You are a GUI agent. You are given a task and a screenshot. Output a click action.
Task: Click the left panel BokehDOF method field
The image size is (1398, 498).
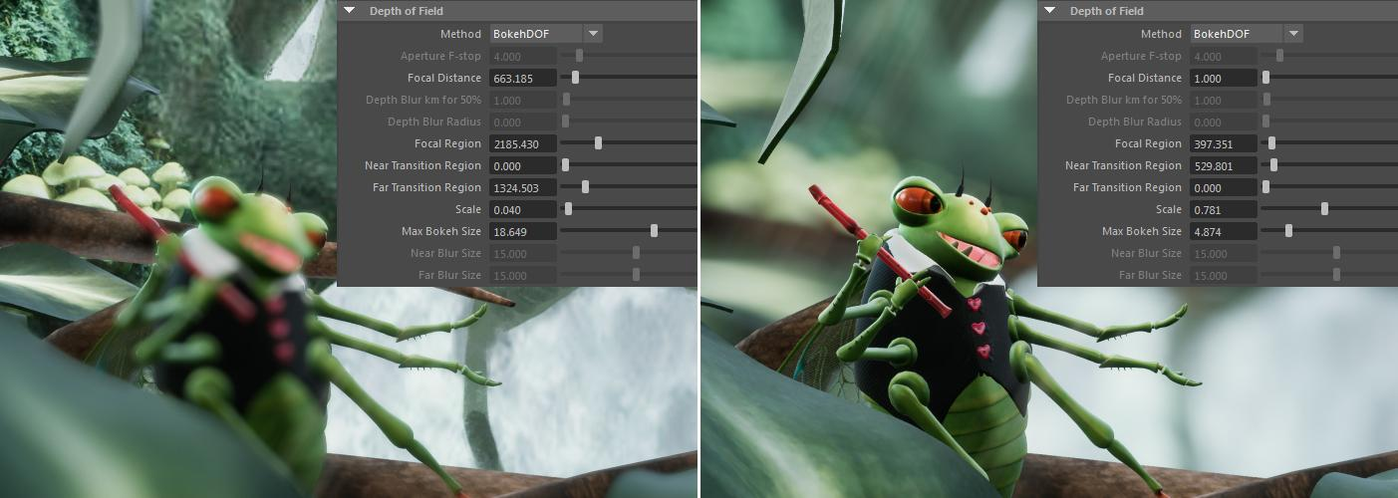[534, 34]
